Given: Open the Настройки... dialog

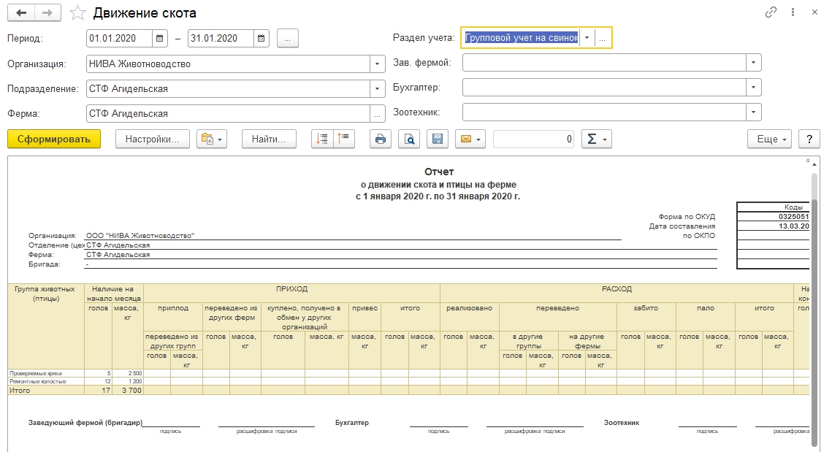Looking at the screenshot, I should click(x=152, y=139).
